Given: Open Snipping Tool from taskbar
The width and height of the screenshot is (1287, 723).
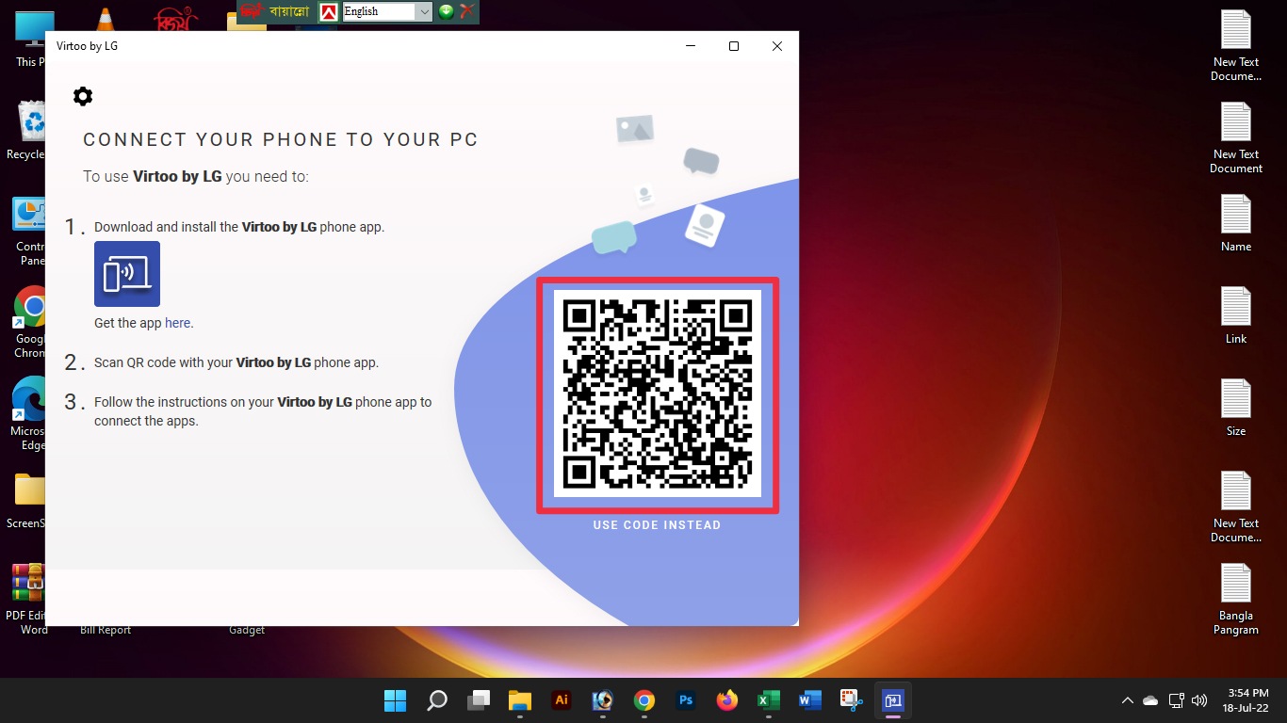Looking at the screenshot, I should click(x=852, y=700).
